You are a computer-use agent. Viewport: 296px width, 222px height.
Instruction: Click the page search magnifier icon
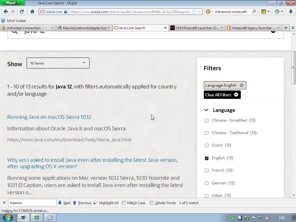[x=15, y=32]
